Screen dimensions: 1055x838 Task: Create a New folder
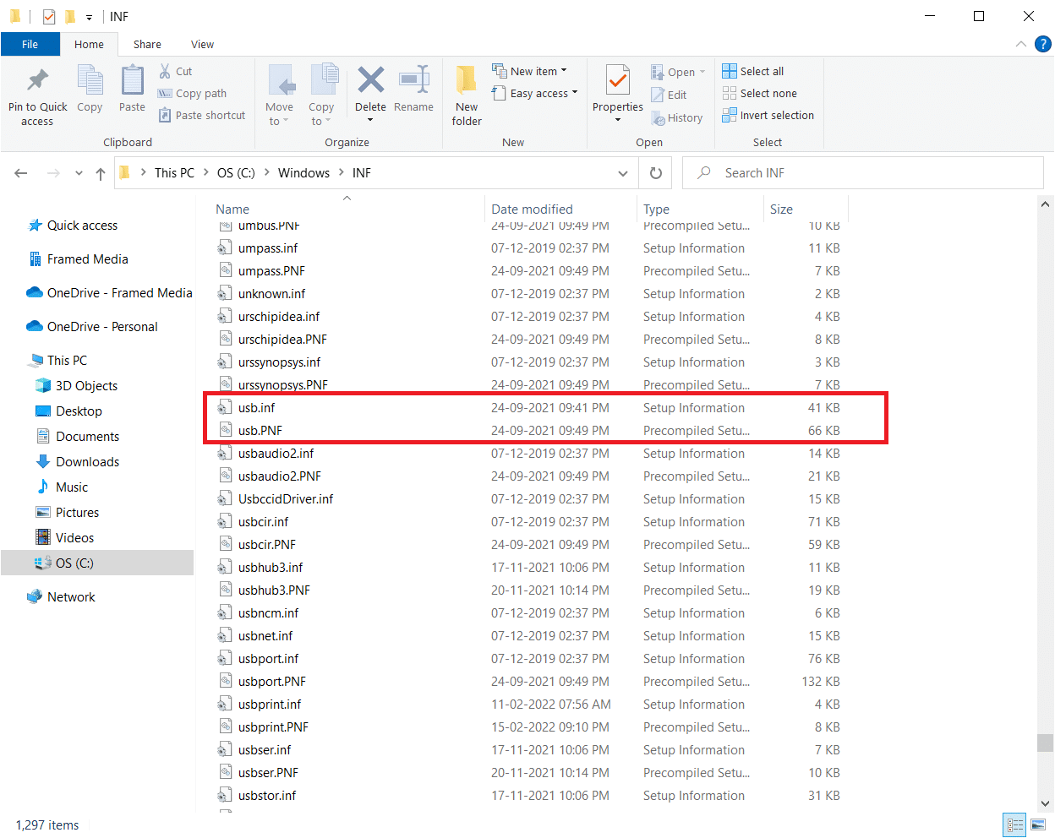467,95
